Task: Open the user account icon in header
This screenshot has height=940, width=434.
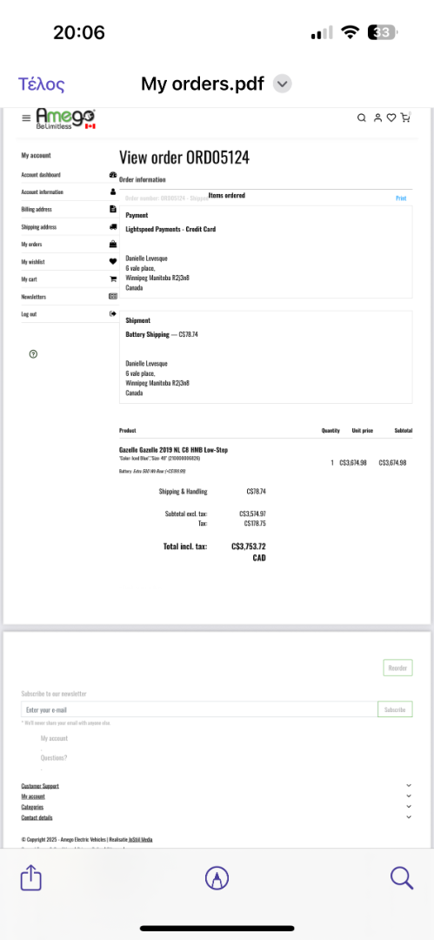Action: (x=377, y=118)
